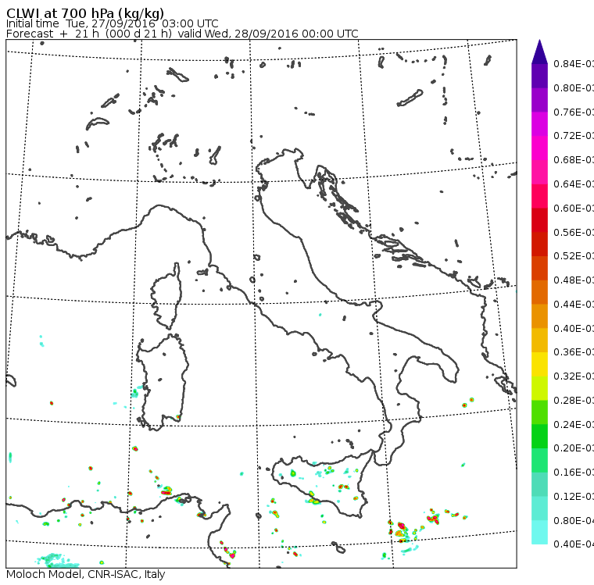This screenshot has width=594, height=585.
Task: Click the "Moloch Model, CNR-ISAC, Italy" footer text
Action: click(86, 574)
